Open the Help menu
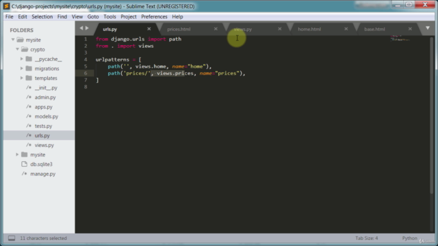The height and width of the screenshot is (246, 438). 177,16
